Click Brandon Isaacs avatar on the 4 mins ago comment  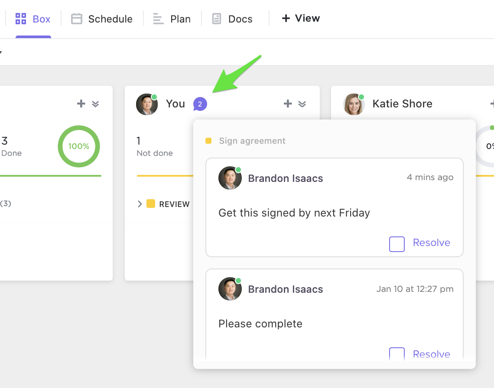click(230, 178)
